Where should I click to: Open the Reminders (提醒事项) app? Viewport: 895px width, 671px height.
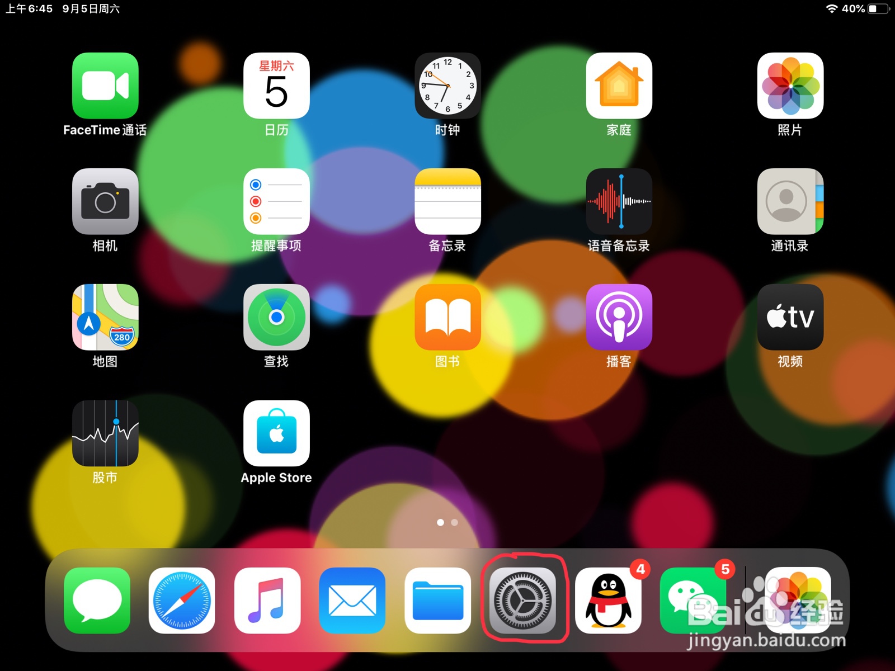coord(276,201)
